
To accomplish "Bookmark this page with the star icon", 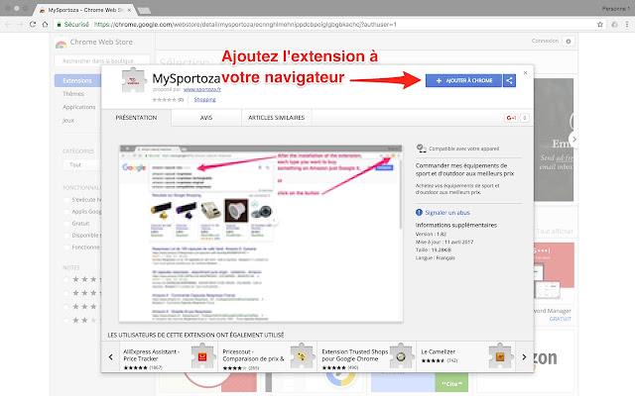I will (599, 24).
